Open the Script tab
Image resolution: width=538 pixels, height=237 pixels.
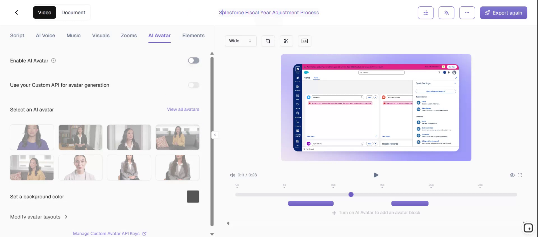pos(17,36)
